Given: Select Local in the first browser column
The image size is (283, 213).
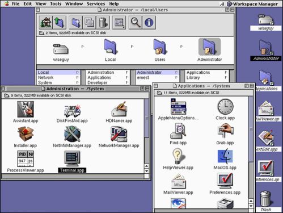Looking at the screenshot, I should [58, 72].
